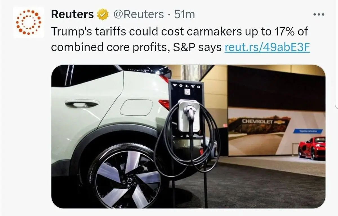The height and width of the screenshot is (216, 338).
Task: Open the three-dot more options menu
Action: point(319,14)
